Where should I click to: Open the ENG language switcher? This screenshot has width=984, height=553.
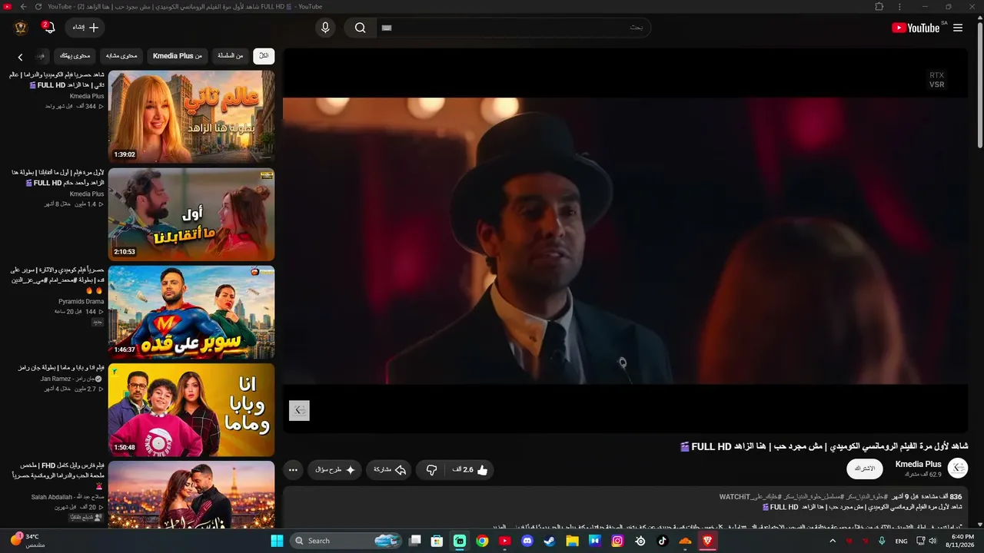pos(902,541)
